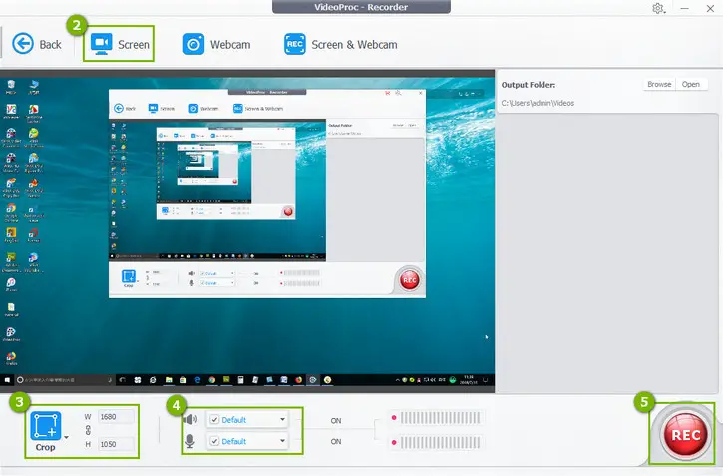Screen dimensions: 723x476
Task: Click the Output Folder label
Action: pyautogui.click(x=529, y=85)
